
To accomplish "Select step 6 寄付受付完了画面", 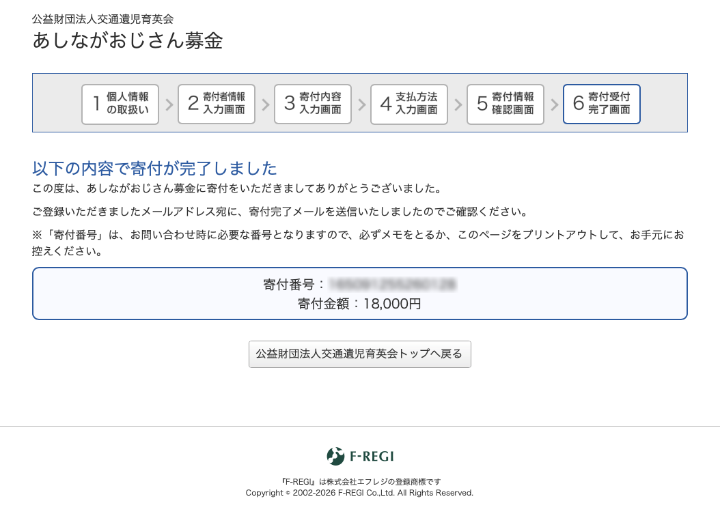I will pos(602,104).
